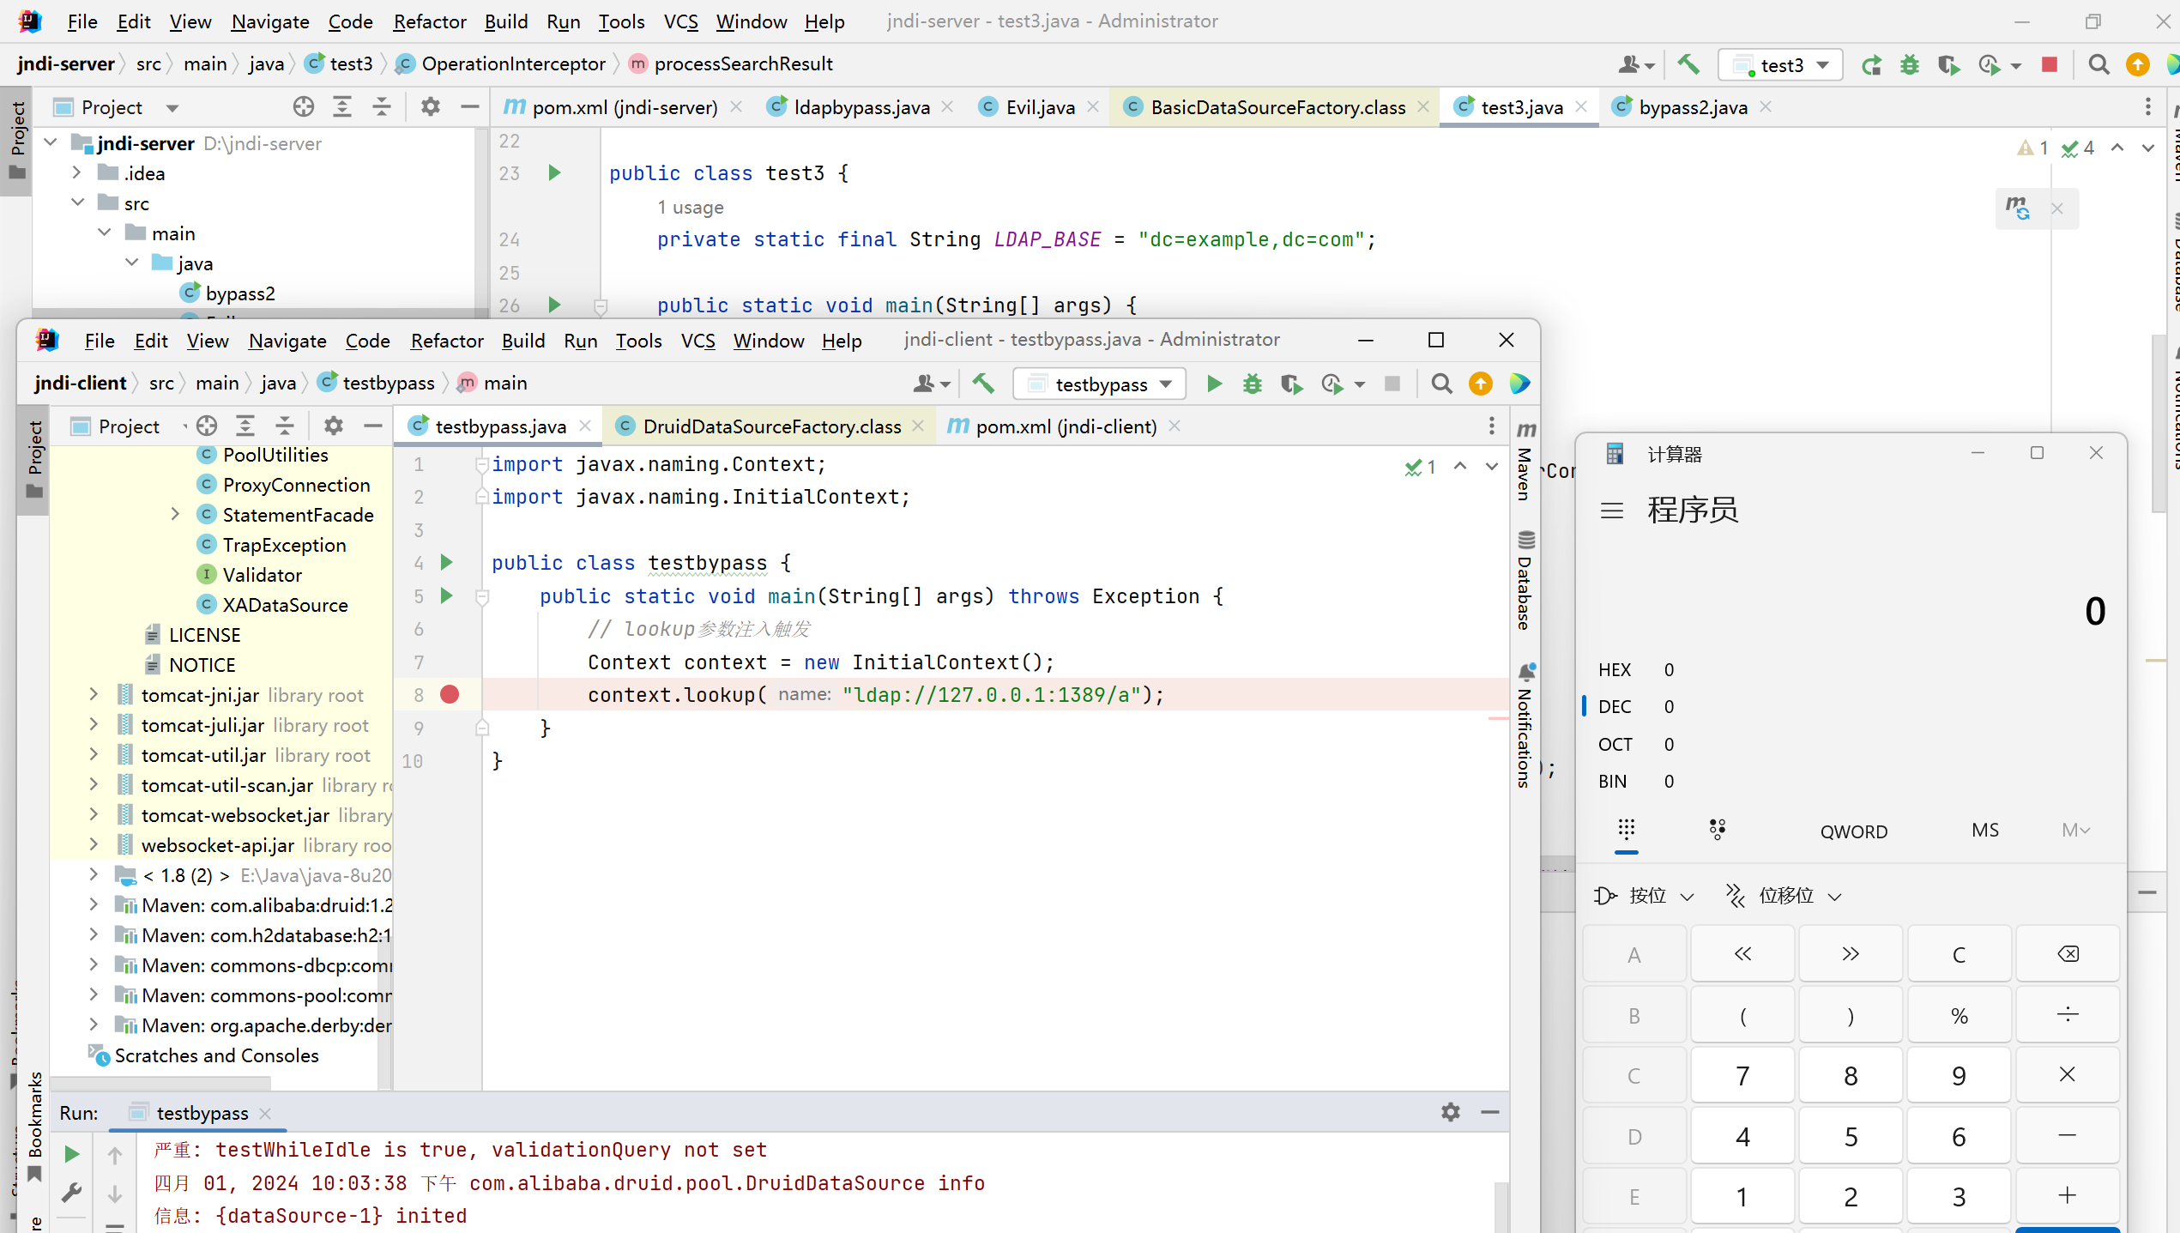Click the calculator 7 key
Image resolution: width=2180 pixels, height=1233 pixels.
tap(1742, 1076)
